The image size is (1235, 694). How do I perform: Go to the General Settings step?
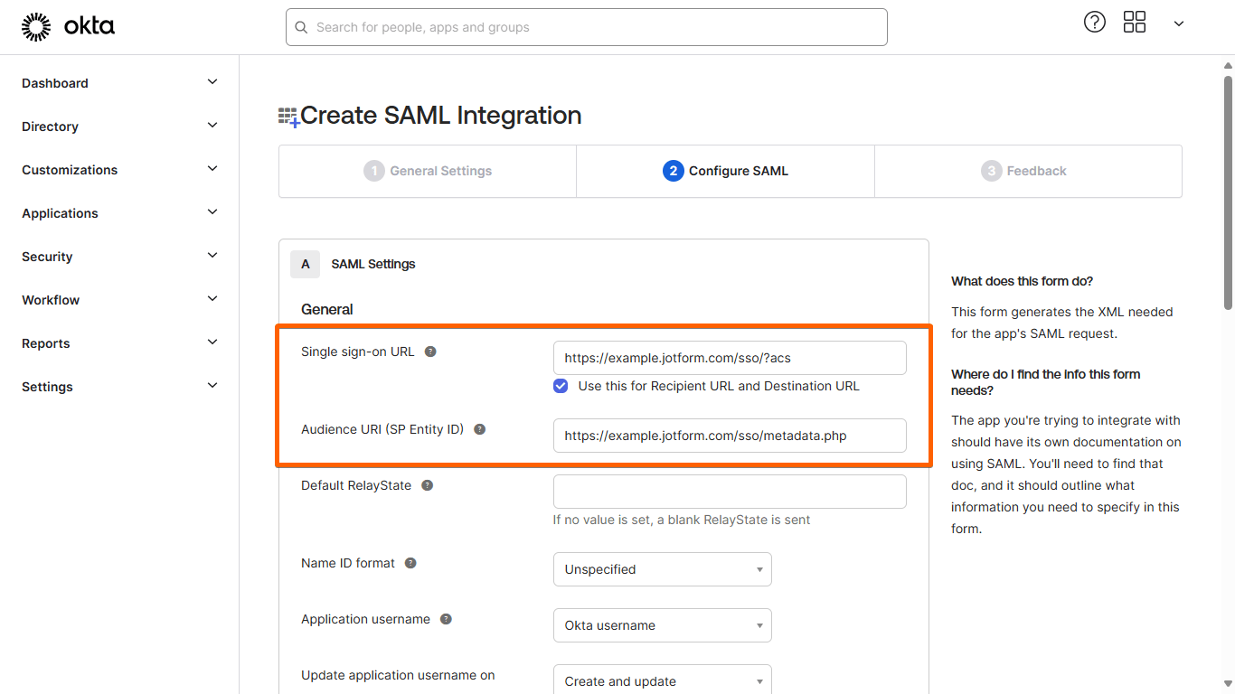428,171
